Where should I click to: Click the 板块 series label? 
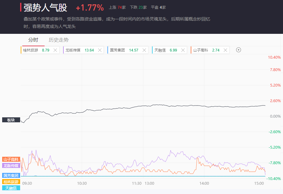pyautogui.click(x=11, y=120)
